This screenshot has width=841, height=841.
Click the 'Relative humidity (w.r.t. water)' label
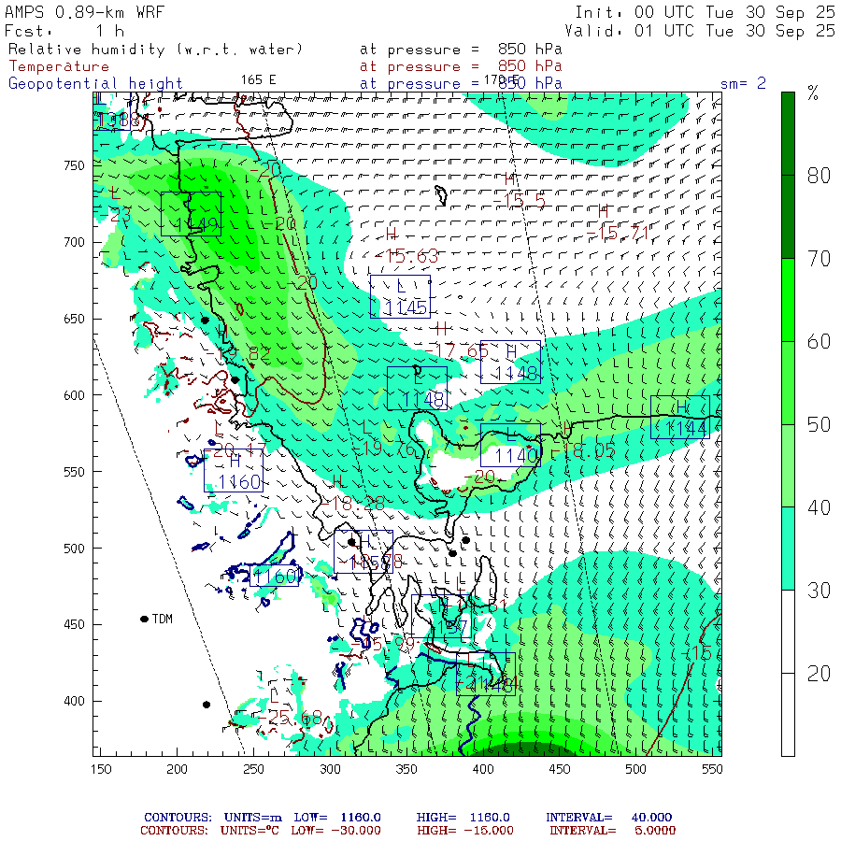(155, 50)
